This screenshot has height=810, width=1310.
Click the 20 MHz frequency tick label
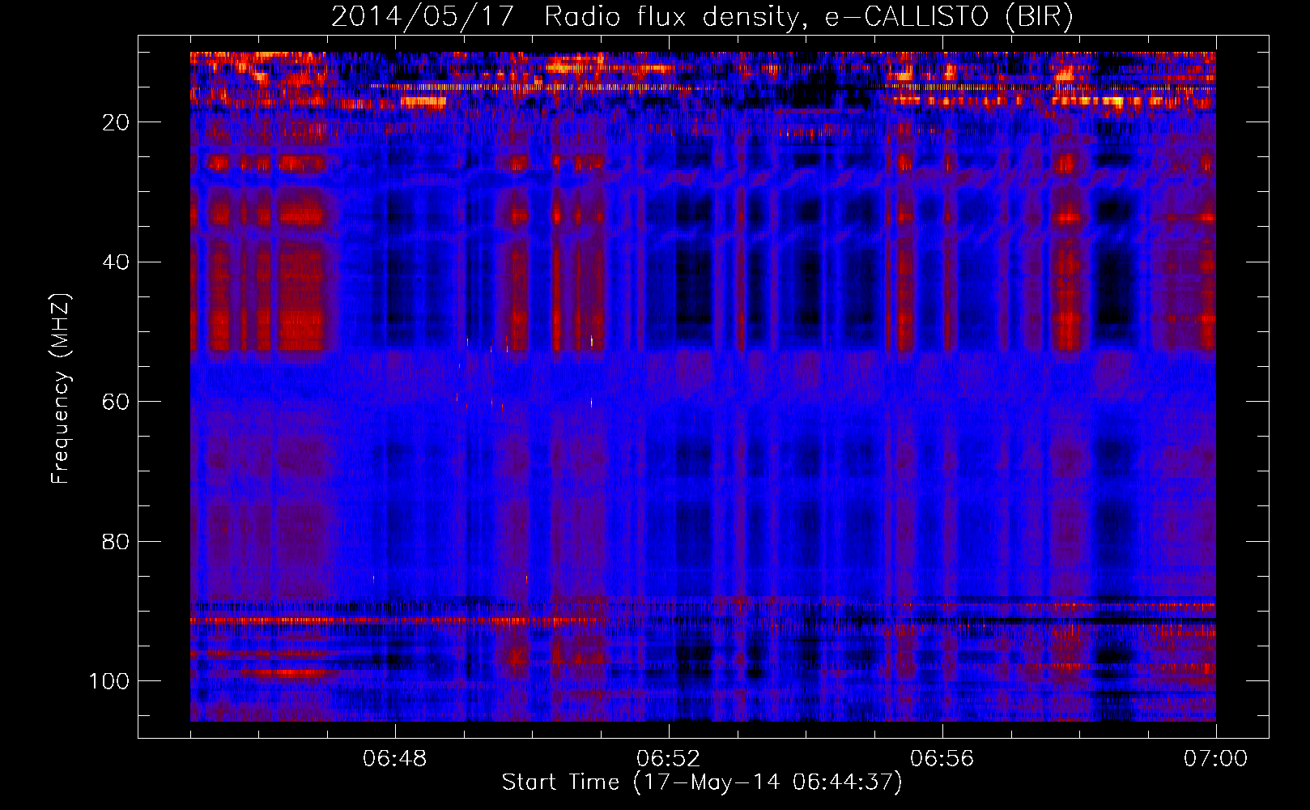click(x=116, y=122)
